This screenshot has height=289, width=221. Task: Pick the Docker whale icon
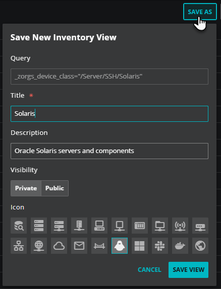coord(180,246)
